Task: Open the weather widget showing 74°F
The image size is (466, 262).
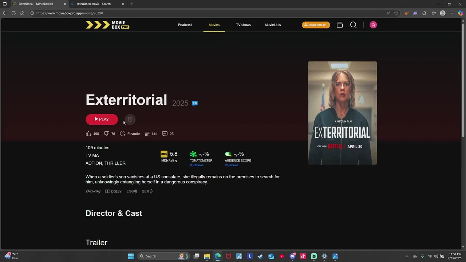Action: coord(11,256)
